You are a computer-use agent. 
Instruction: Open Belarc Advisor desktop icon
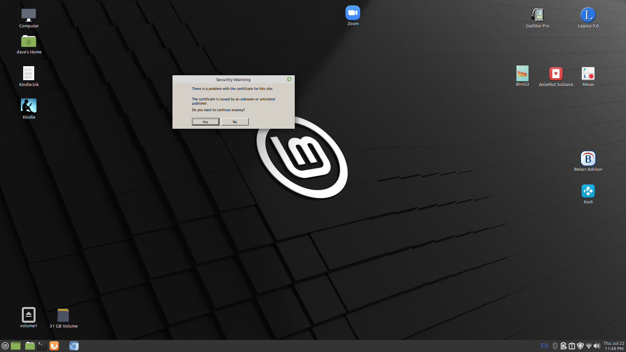588,162
